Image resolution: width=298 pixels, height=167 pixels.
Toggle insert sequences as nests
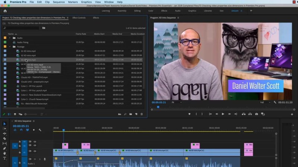(x=15, y=130)
